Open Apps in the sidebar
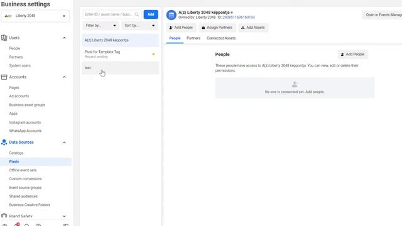The height and width of the screenshot is (226, 402). (x=13, y=114)
